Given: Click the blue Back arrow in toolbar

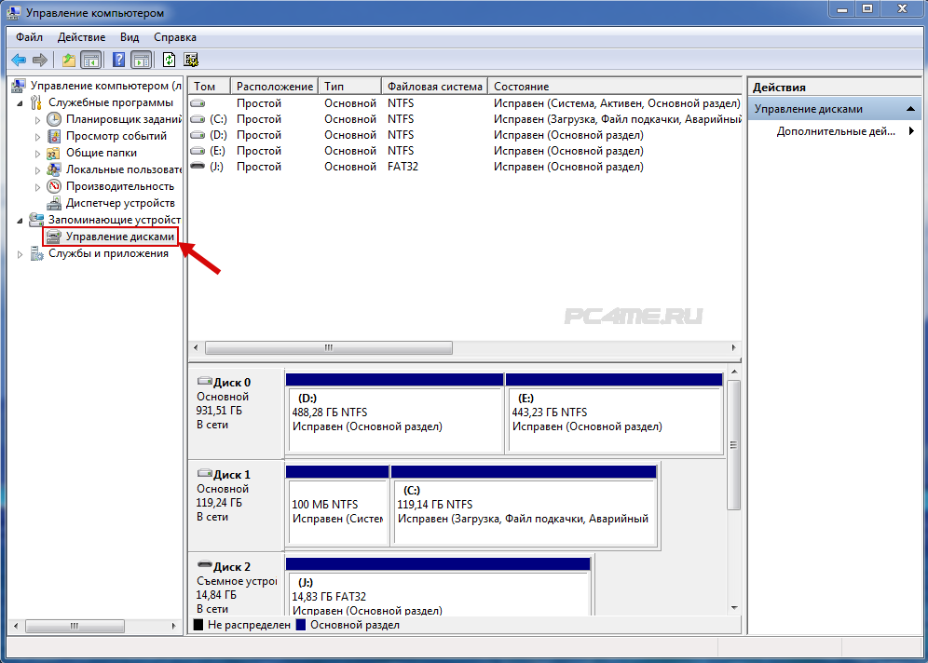Looking at the screenshot, I should click(19, 61).
